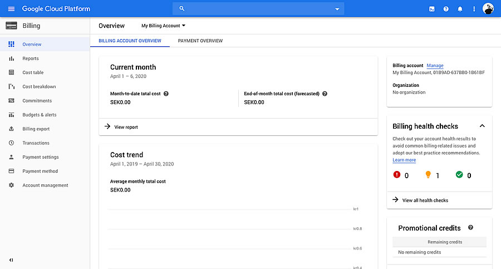
Task: Click the search magnifier icon
Action: [182, 9]
